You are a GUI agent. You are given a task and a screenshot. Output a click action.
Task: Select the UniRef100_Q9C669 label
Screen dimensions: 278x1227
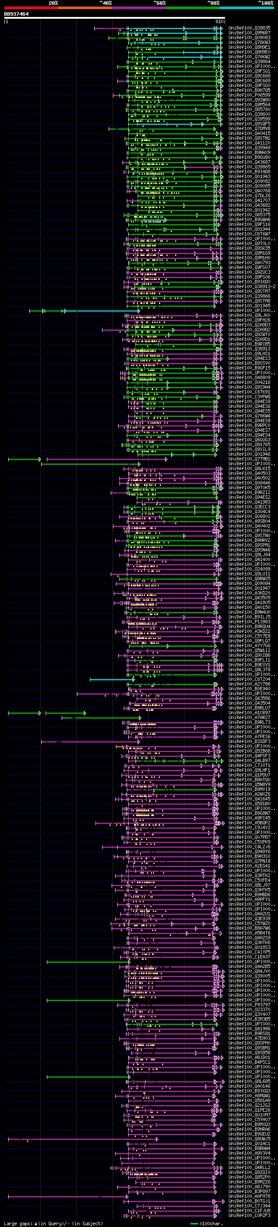(x=249, y=81)
